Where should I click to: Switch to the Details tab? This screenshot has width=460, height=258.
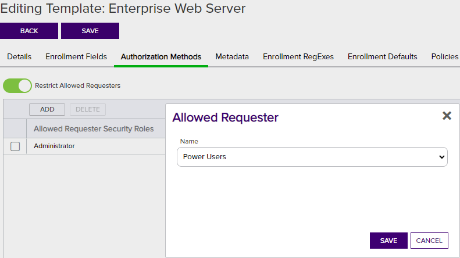coord(19,56)
